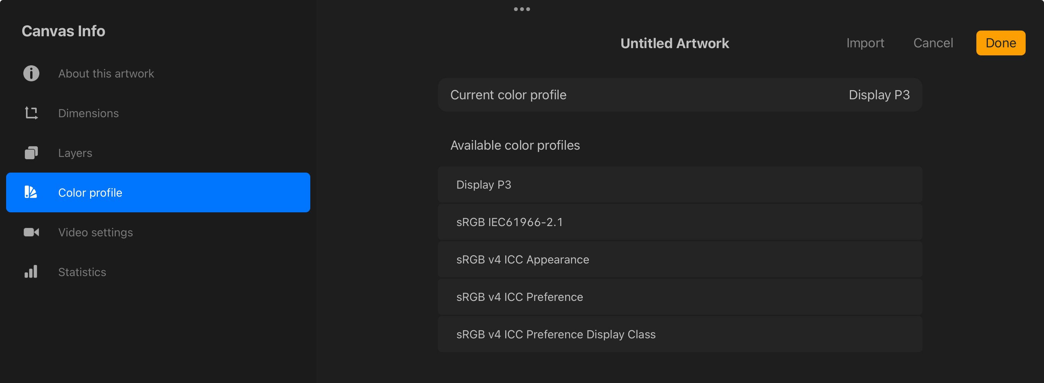1044x383 pixels.
Task: Choose the sRGB IEC61966-2.1 profile
Action: click(x=680, y=222)
